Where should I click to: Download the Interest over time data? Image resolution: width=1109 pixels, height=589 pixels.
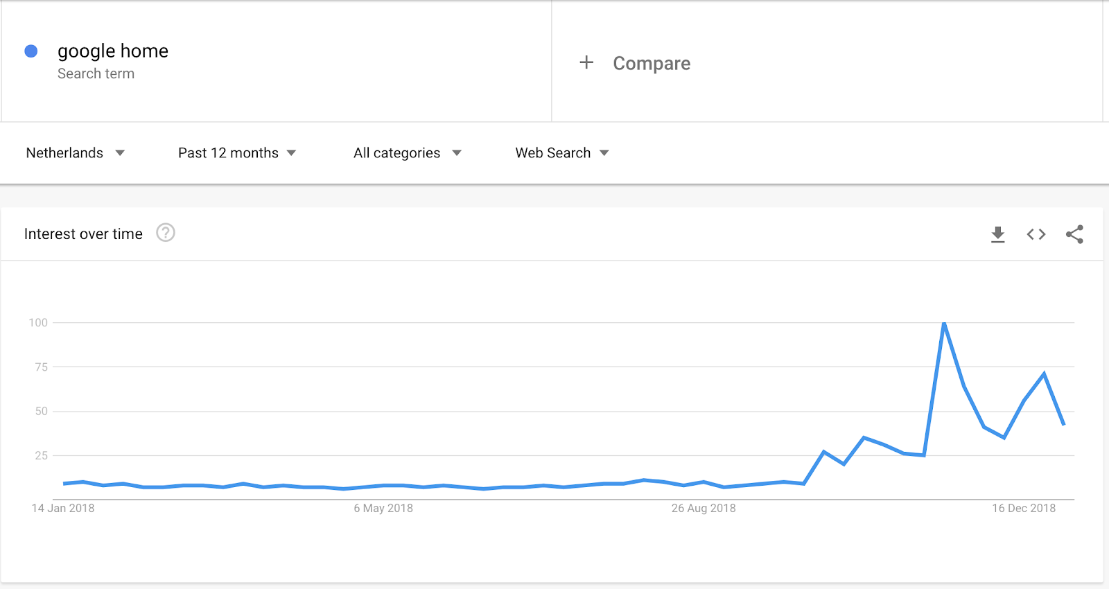pos(997,234)
